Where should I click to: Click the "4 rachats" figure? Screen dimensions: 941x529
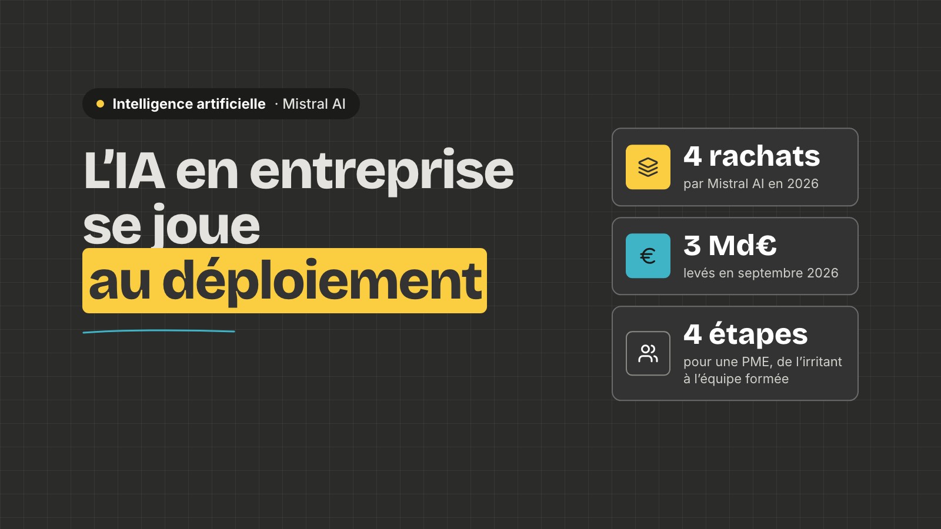(x=752, y=156)
